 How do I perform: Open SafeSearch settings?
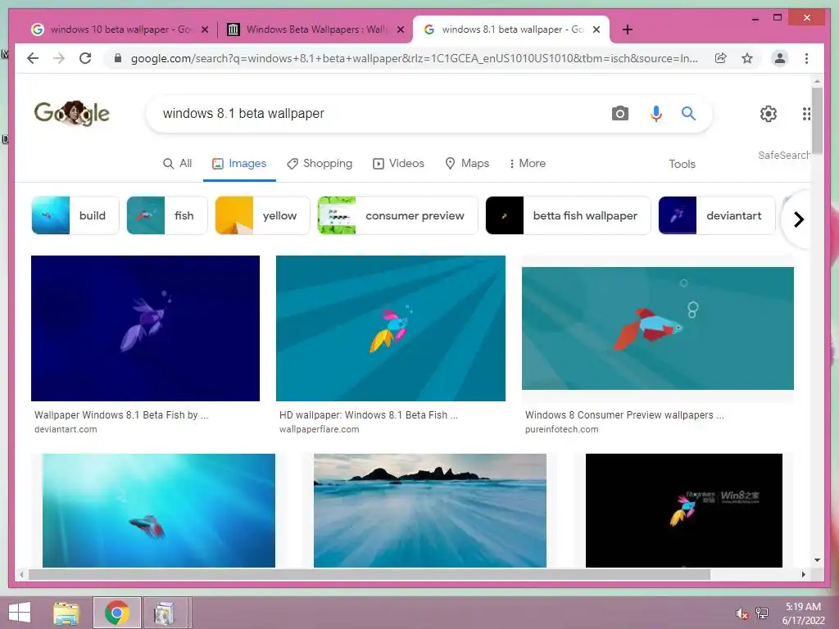coord(784,155)
